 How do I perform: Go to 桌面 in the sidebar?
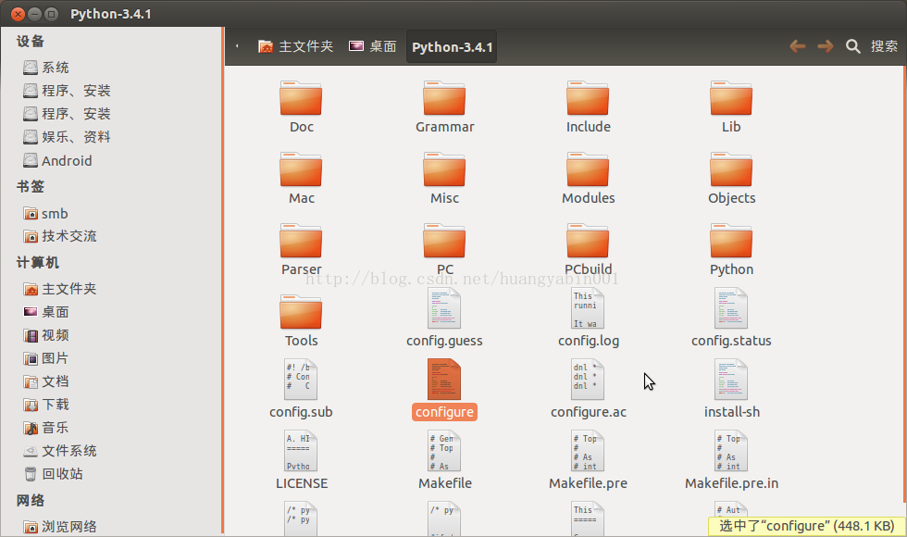(x=46, y=312)
